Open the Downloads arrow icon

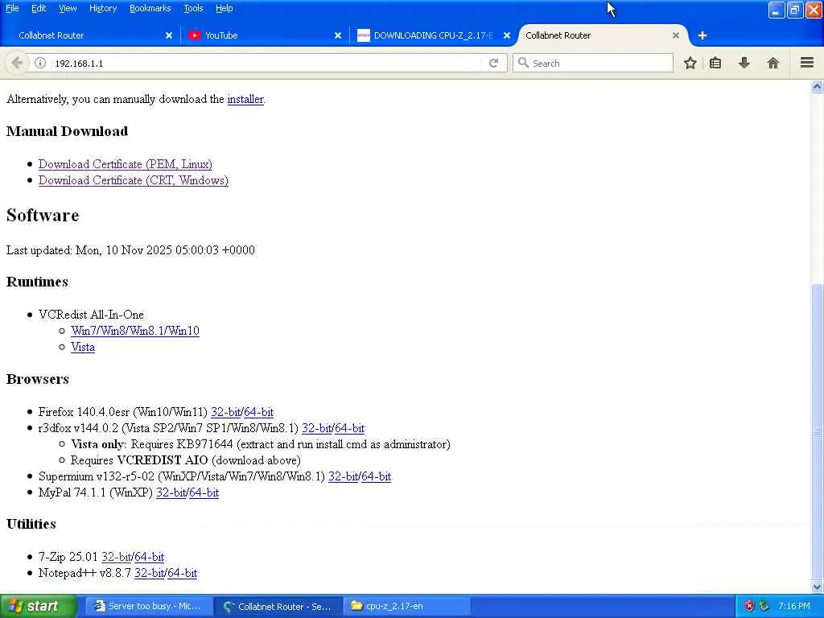[x=744, y=63]
